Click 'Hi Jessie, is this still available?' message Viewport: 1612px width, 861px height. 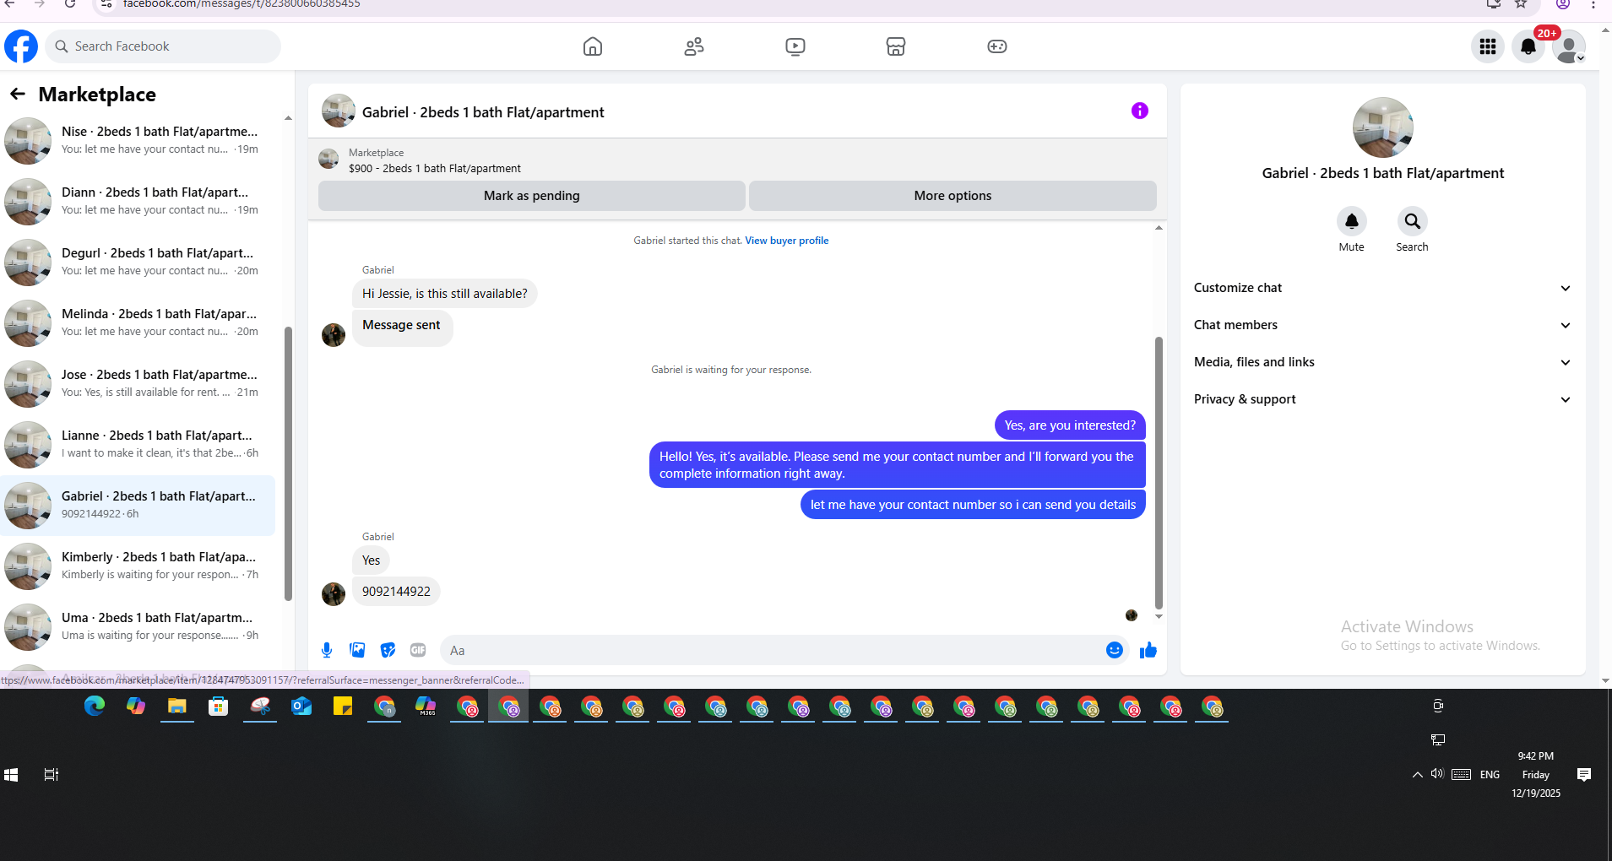coord(444,294)
